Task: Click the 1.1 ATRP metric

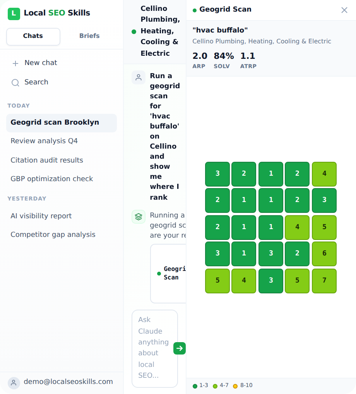Action: pos(248,60)
